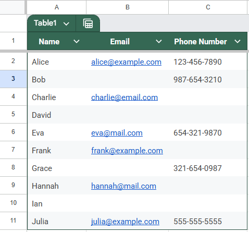This screenshot has width=249, height=232.
Task: Select David's empty email cell
Action: 127,115
